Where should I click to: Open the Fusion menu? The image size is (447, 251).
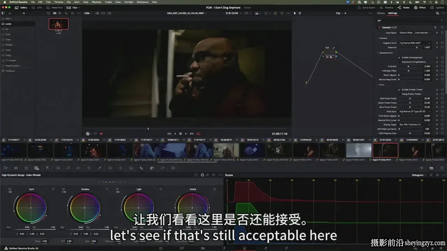[108, 2]
